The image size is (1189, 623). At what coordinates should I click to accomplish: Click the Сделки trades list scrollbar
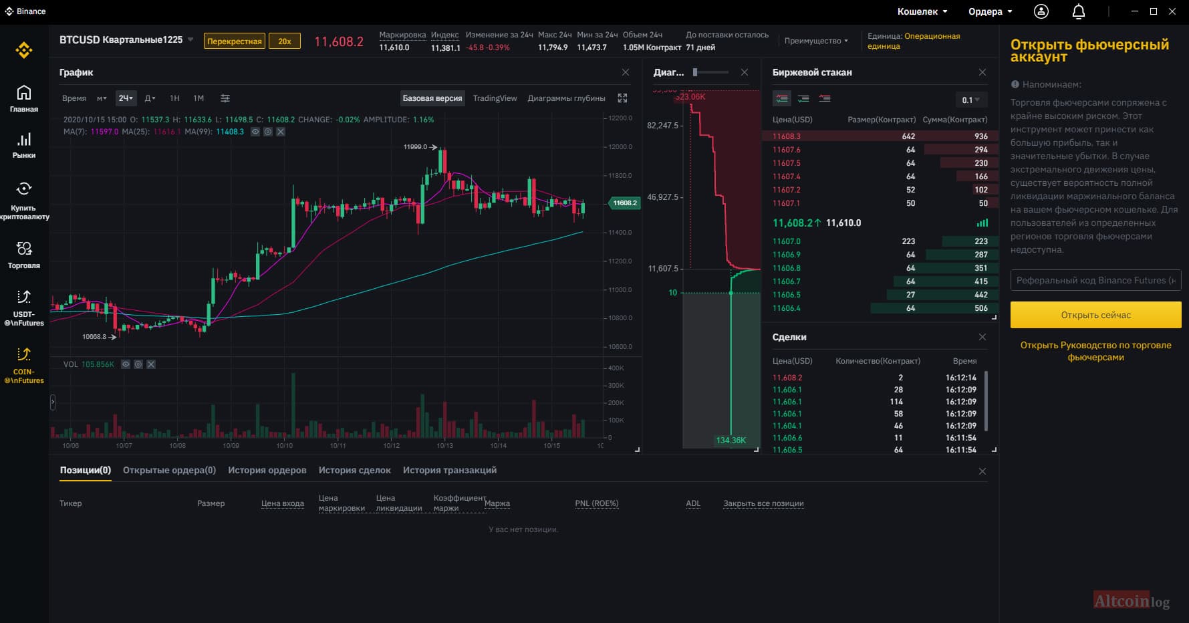(986, 401)
